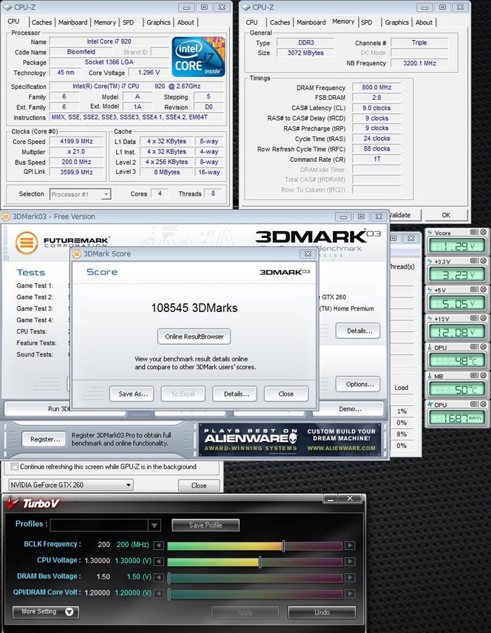Switch to Caches tab in CPU-Z processor window
Image resolution: width=491 pixels, height=633 pixels.
[41, 22]
